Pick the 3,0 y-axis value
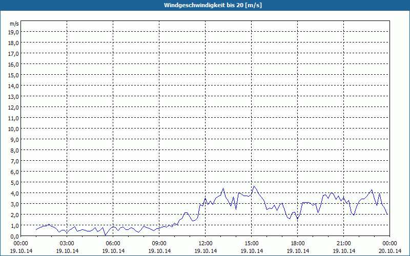The height and width of the screenshot is (256, 410). point(15,204)
